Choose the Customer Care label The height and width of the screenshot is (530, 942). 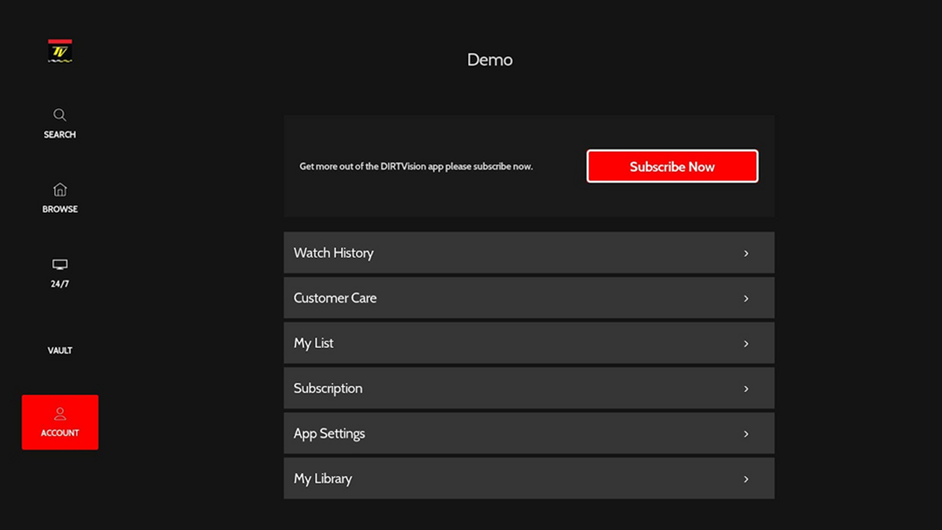click(x=335, y=298)
